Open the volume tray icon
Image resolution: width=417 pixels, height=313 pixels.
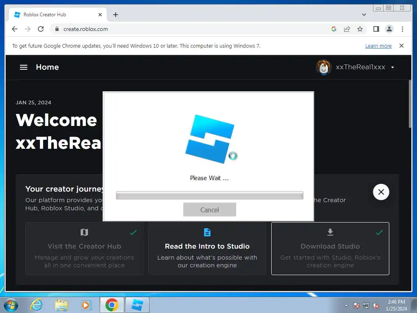(376, 305)
